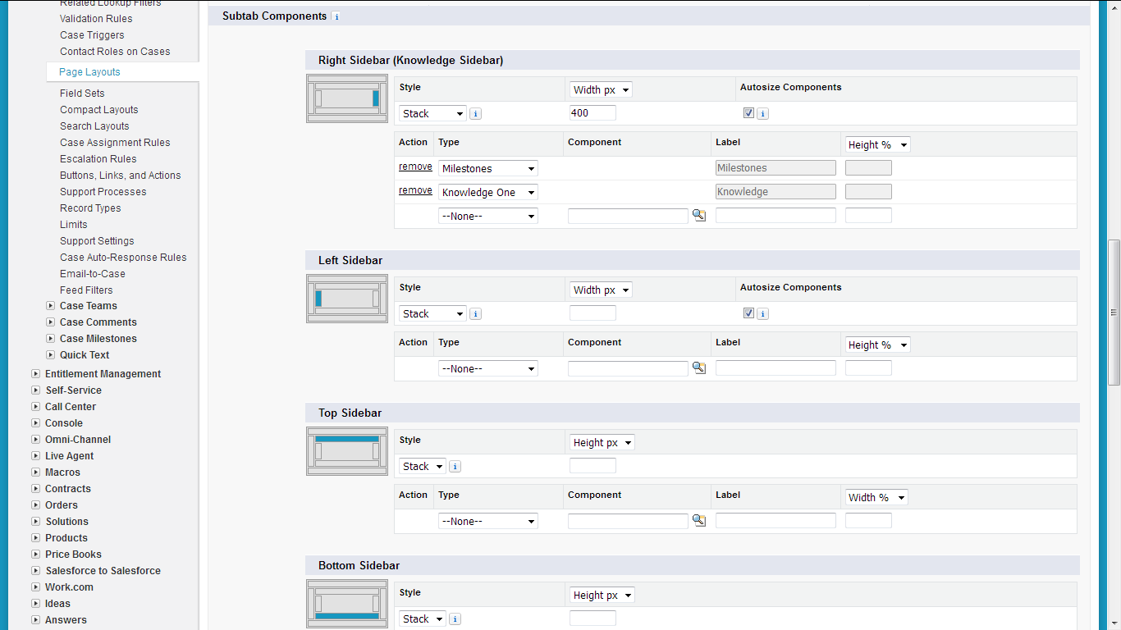Uncheck Autosize Components for Right Sidebar
This screenshot has height=630, width=1121.
coord(748,113)
